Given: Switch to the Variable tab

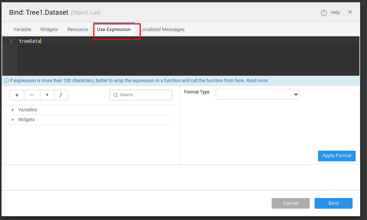Looking at the screenshot, I should coord(22,30).
